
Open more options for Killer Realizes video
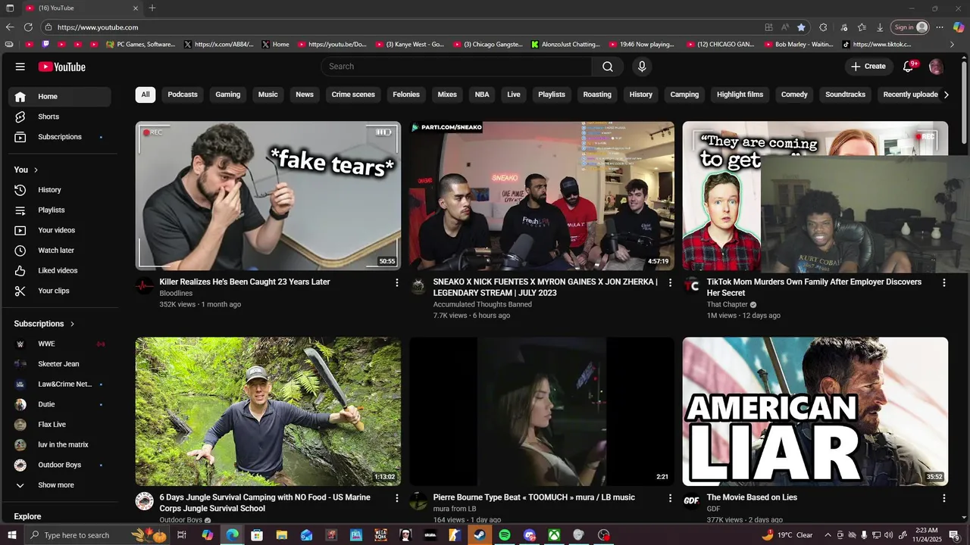396,282
